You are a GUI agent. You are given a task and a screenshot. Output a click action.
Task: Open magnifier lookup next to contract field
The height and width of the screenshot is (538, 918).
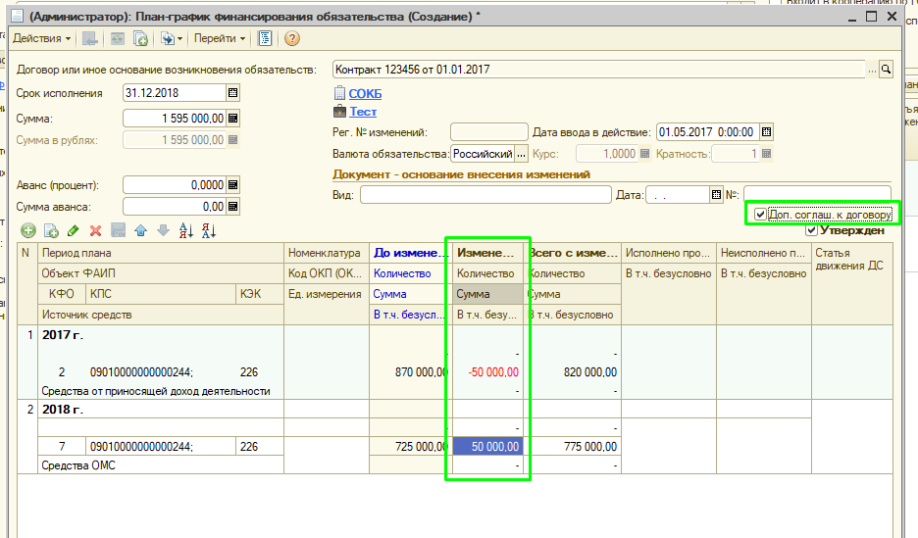[886, 70]
